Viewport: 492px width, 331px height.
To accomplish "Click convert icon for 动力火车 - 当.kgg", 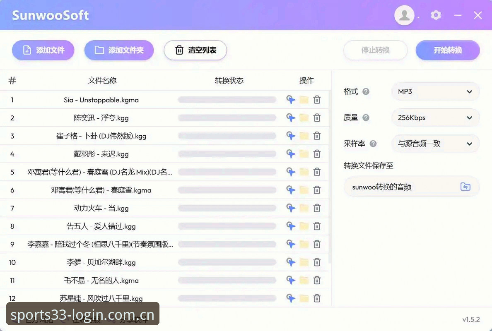I will 291,208.
